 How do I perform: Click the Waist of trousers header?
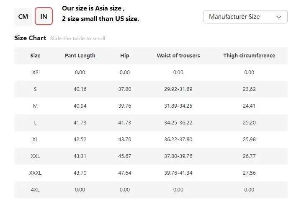178,56
